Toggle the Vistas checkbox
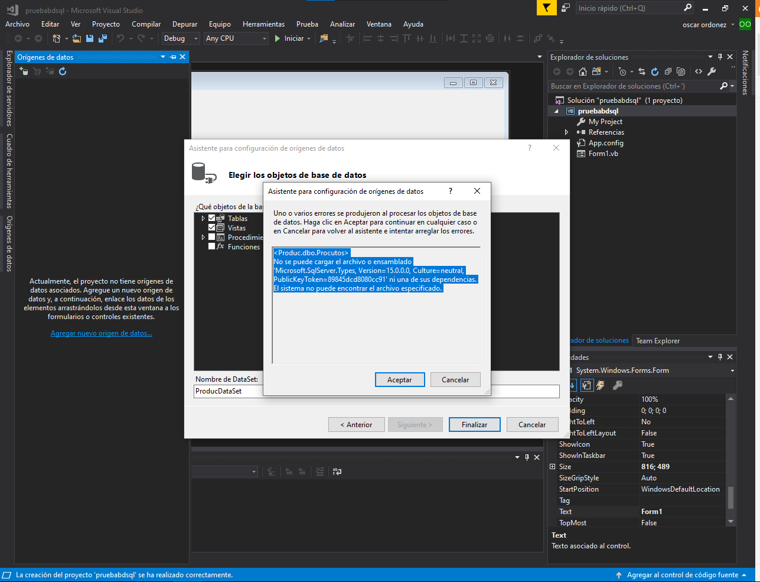Image resolution: width=760 pixels, height=582 pixels. [x=212, y=227]
